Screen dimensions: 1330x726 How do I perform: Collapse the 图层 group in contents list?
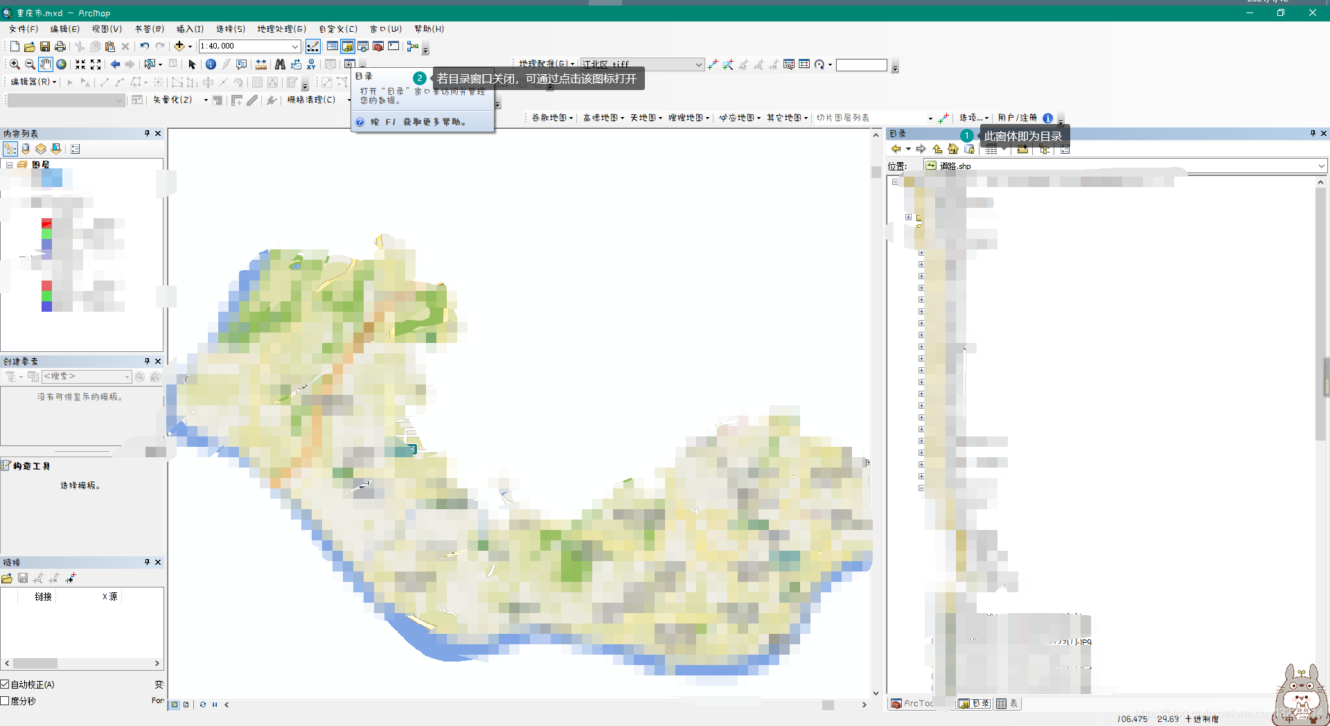(x=10, y=165)
